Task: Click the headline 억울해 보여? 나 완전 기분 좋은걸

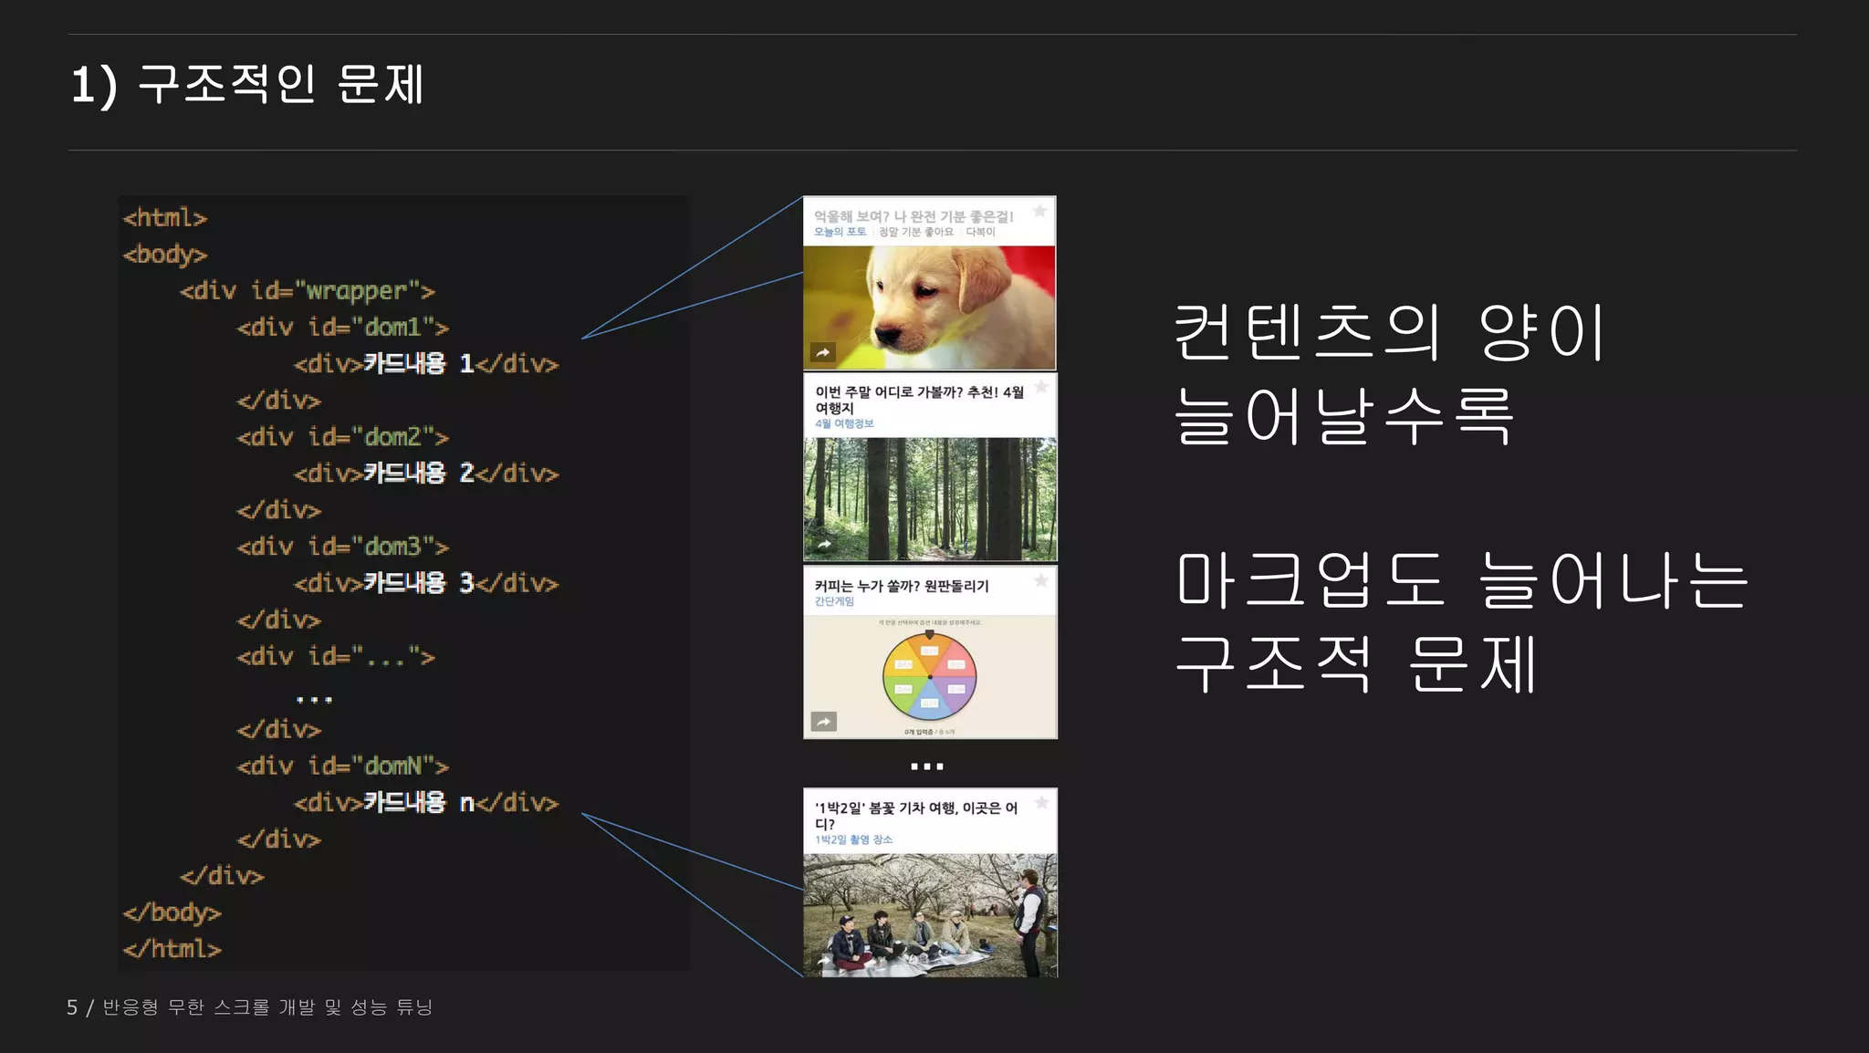Action: [x=914, y=216]
